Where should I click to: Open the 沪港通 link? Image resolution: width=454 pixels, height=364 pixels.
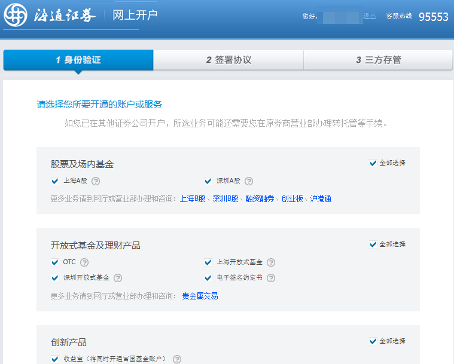tap(321, 198)
